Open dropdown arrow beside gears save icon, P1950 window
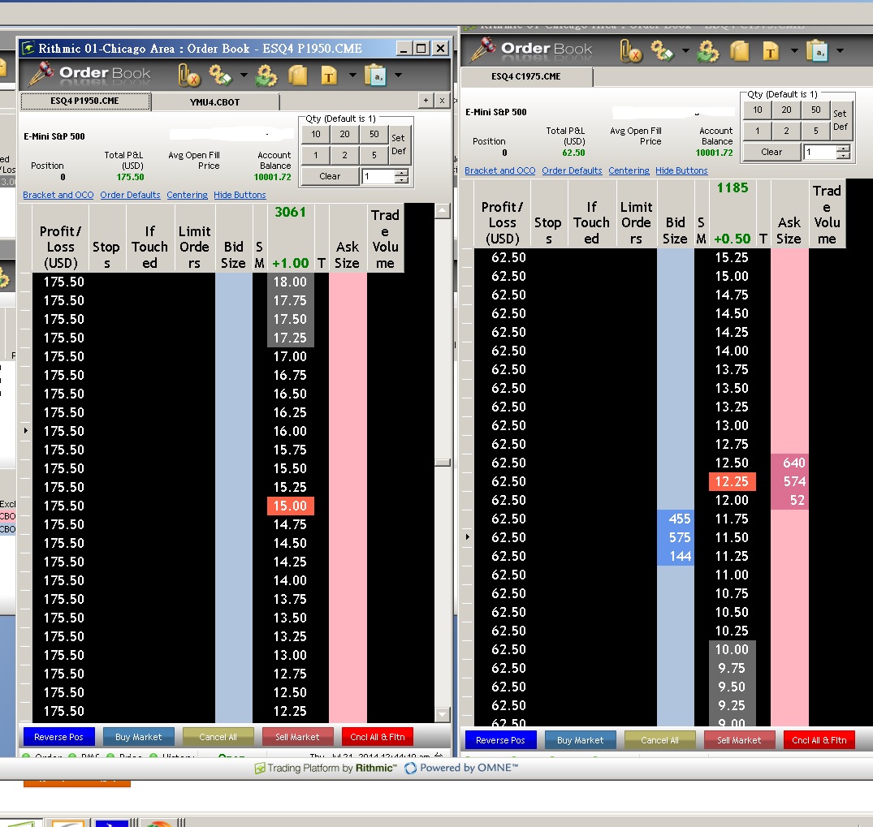 coord(244,75)
